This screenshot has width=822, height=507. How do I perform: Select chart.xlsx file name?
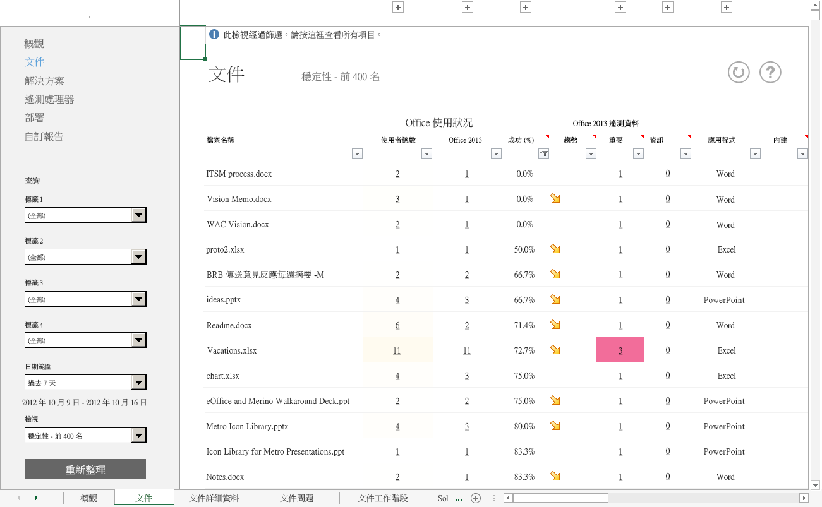pos(224,376)
